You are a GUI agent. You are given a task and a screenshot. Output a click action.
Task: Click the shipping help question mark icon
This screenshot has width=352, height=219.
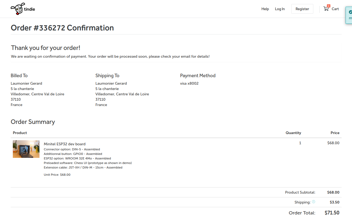(x=314, y=202)
